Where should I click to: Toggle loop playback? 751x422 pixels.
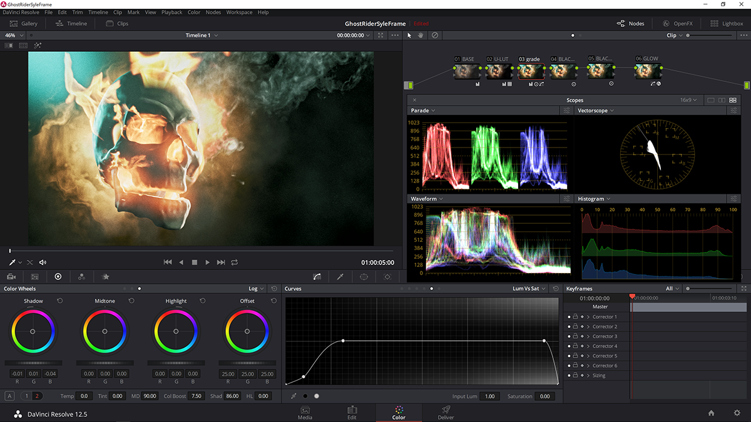235,263
